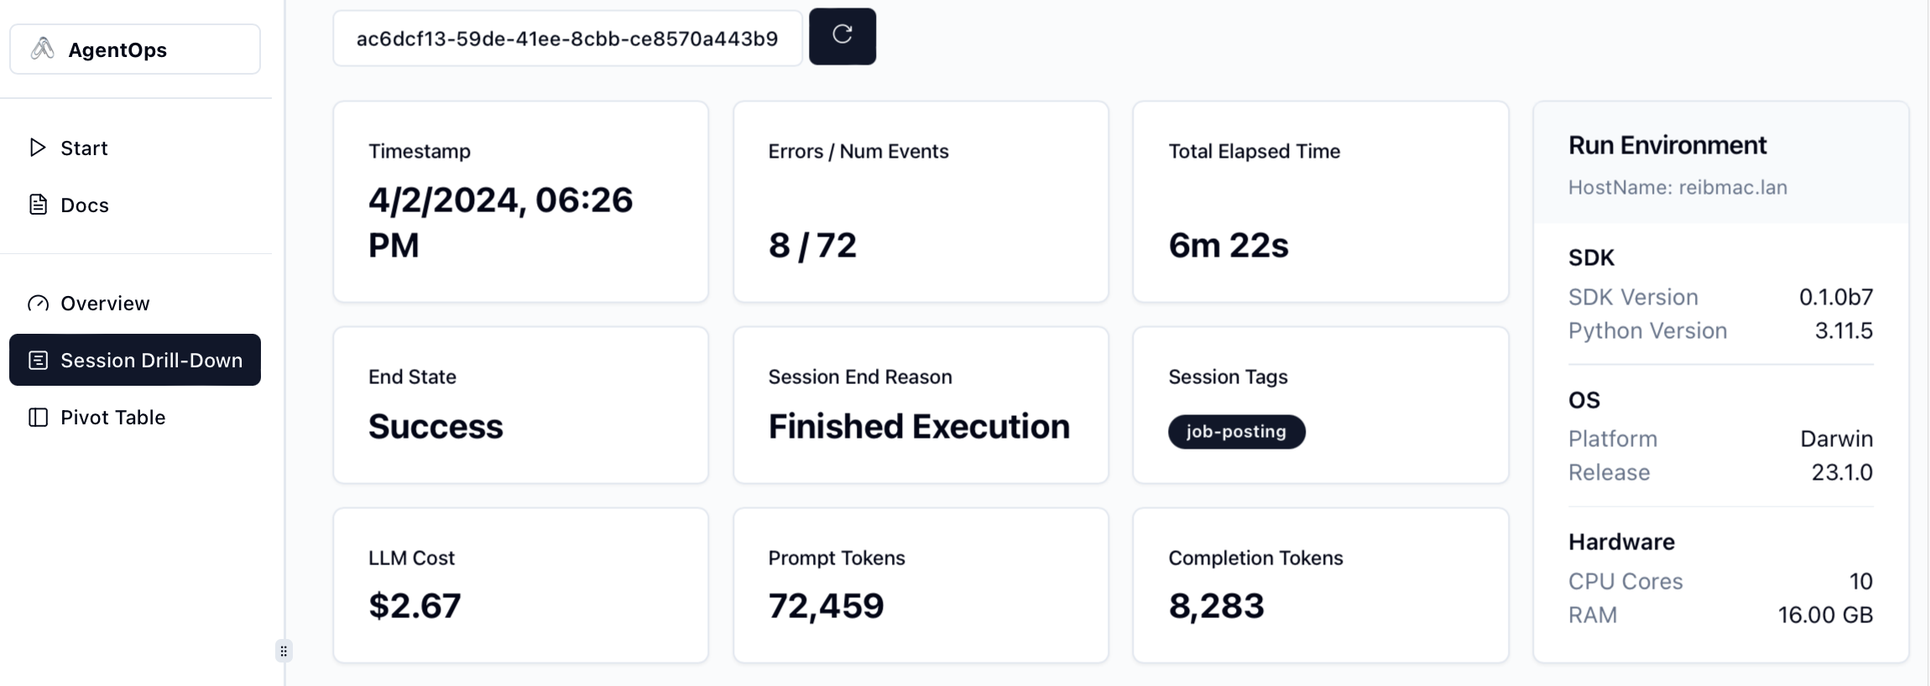Open the Pivot Table view

[x=112, y=418]
